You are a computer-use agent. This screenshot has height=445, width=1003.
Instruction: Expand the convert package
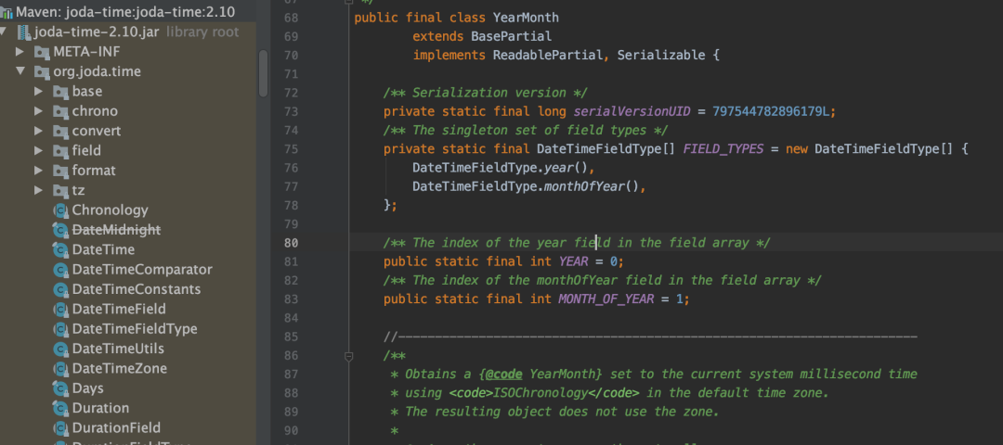39,131
